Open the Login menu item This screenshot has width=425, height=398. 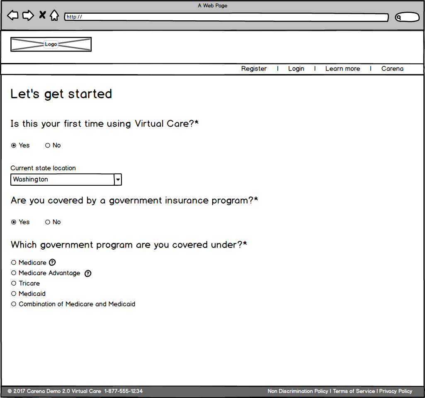coord(296,68)
